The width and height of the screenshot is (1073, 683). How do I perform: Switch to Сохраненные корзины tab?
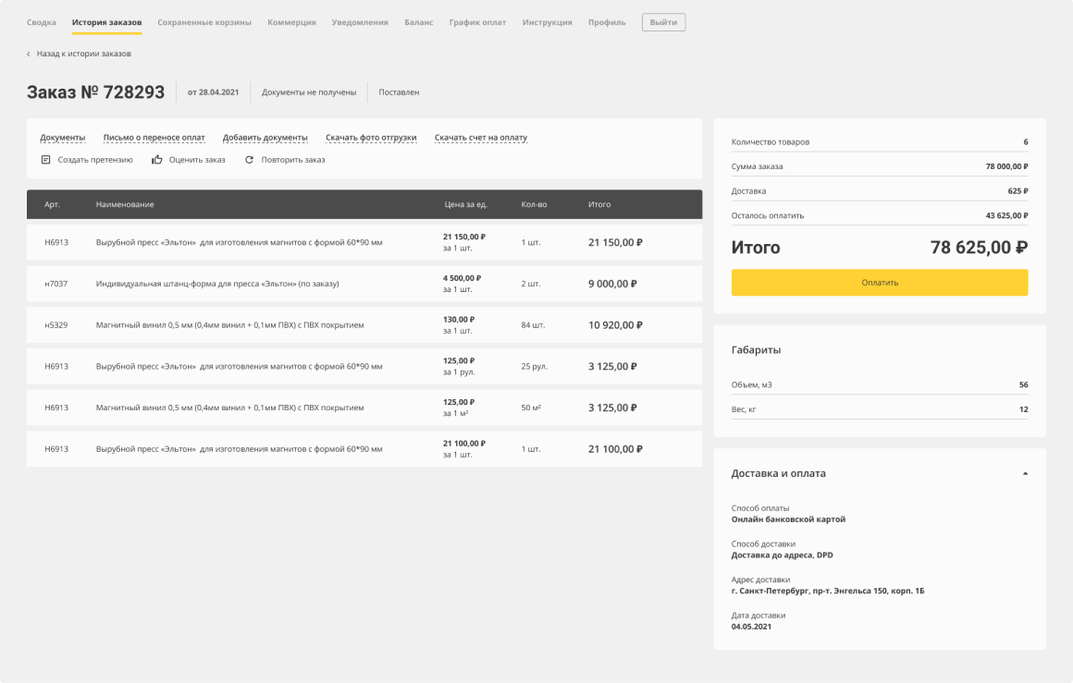pos(204,22)
